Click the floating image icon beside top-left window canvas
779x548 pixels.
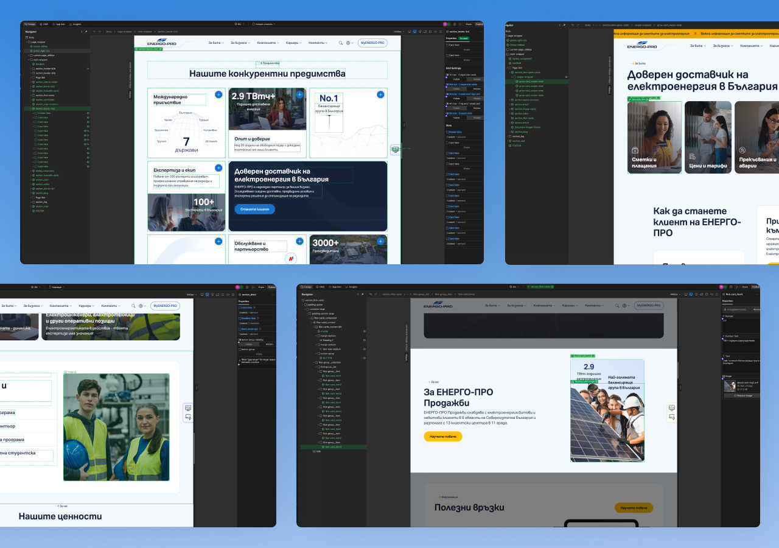coord(396,149)
